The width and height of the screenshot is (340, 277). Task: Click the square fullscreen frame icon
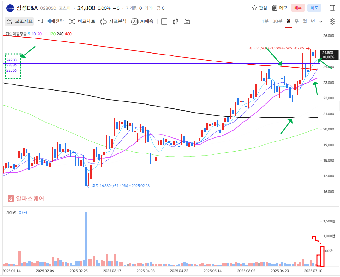pos(164,21)
